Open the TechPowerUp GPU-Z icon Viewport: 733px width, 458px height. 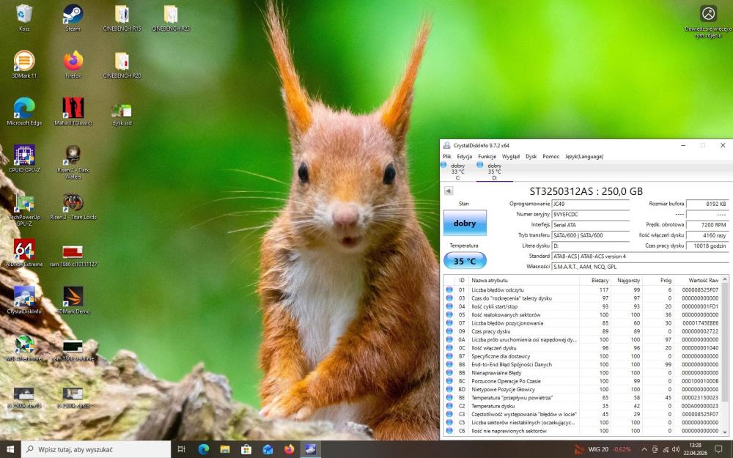24,209
